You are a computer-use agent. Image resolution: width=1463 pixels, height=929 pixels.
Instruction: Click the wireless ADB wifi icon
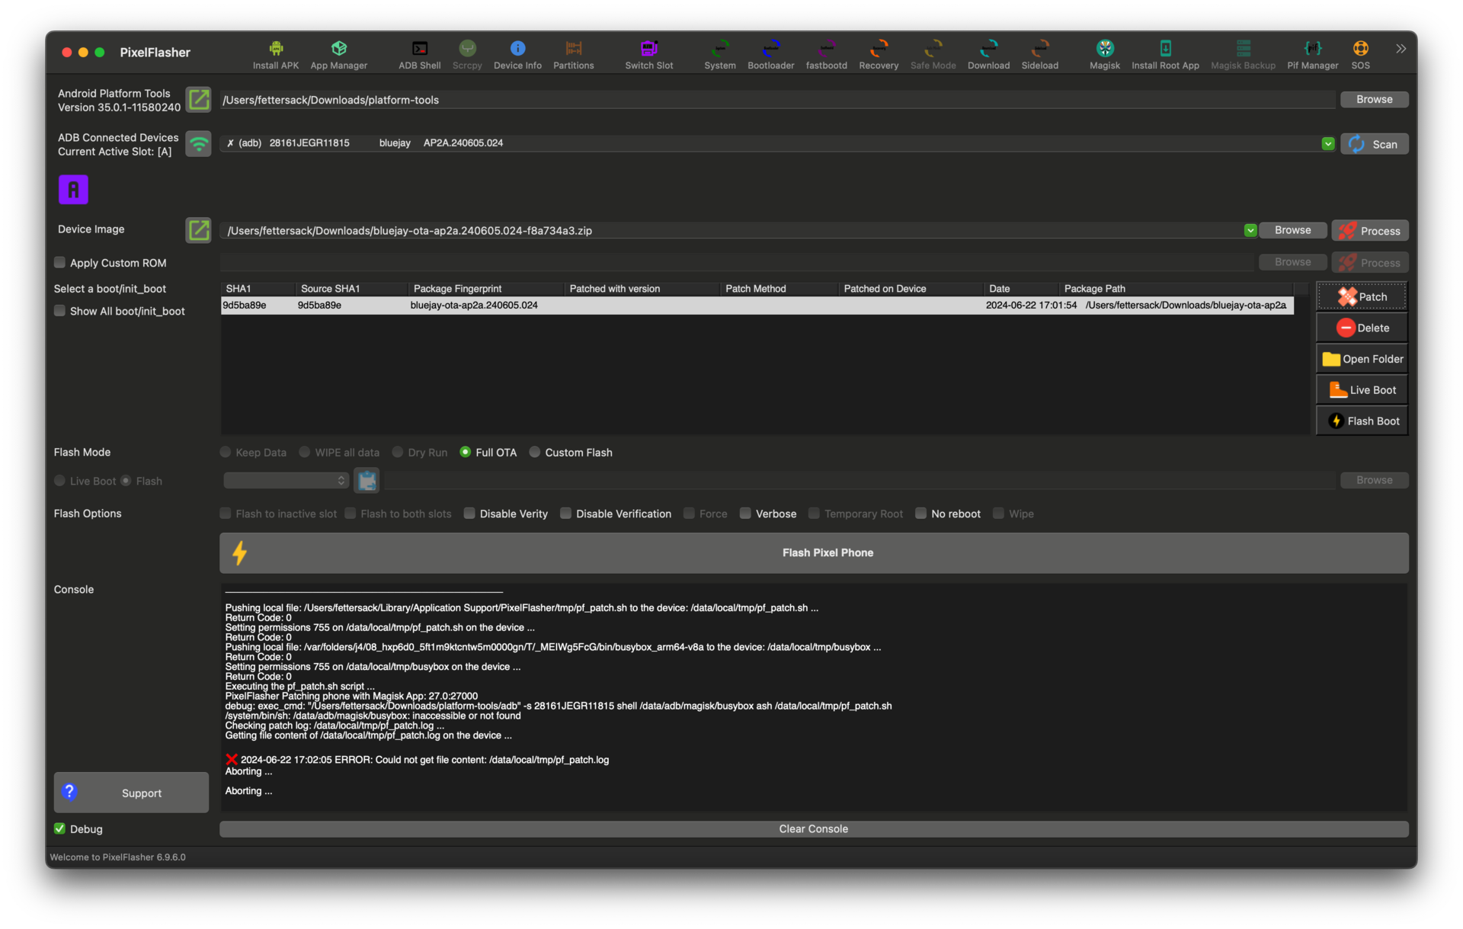tap(199, 144)
